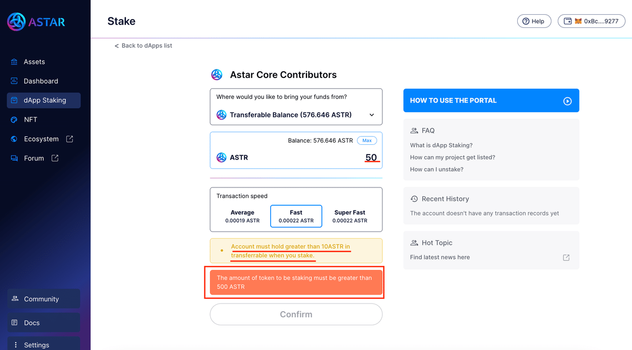
Task: Click the play icon on portal banner
Action: pyautogui.click(x=567, y=101)
